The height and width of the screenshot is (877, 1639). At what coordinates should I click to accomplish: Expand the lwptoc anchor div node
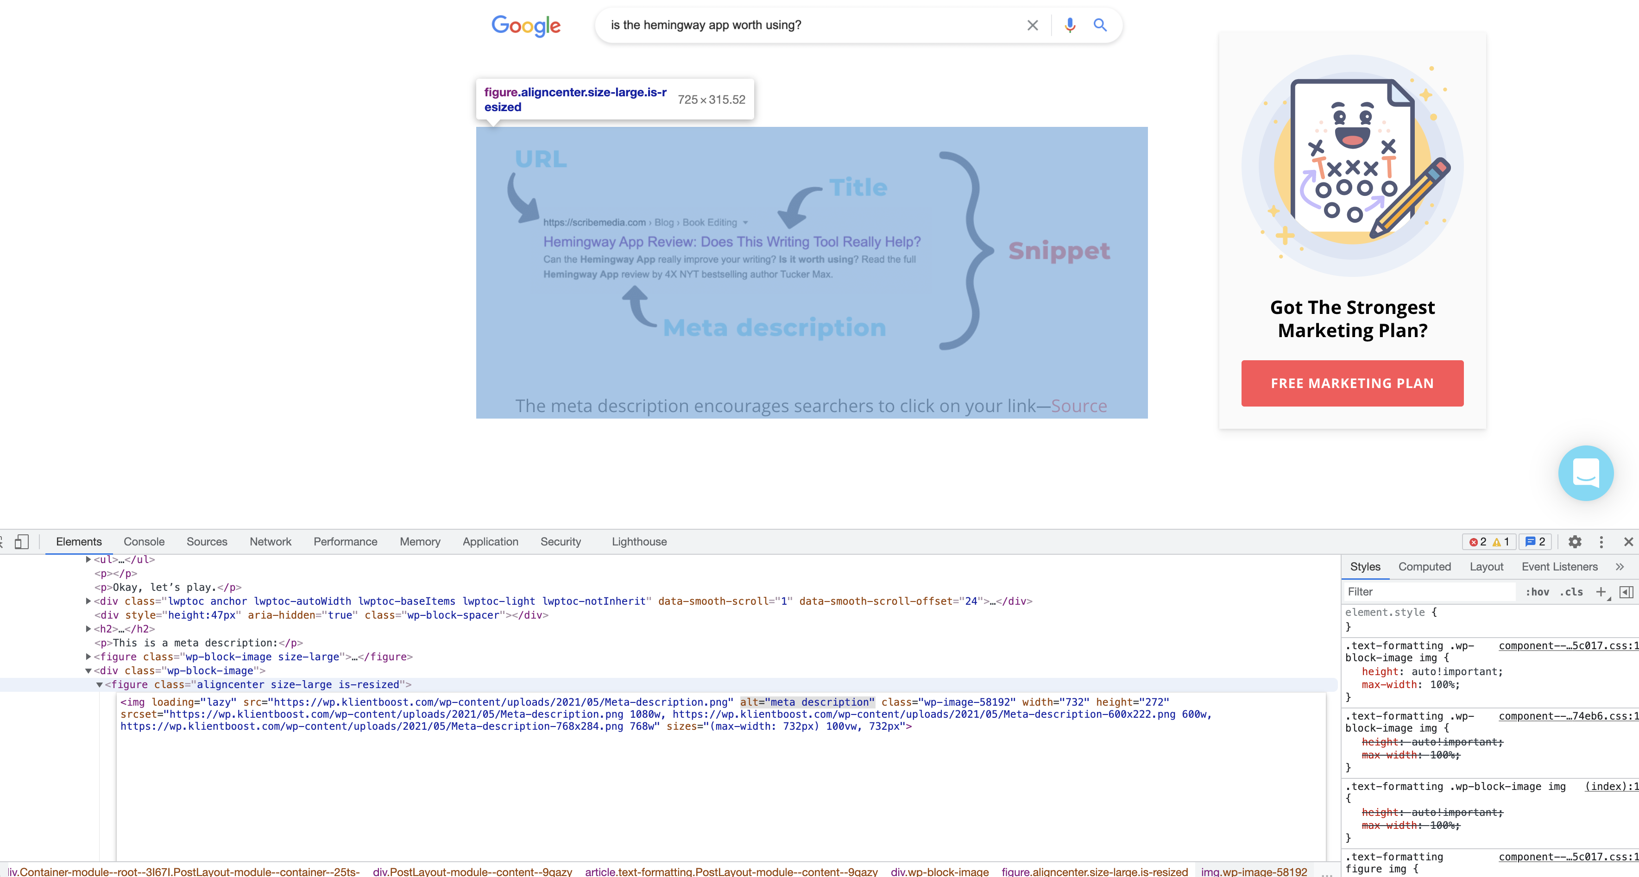tap(88, 601)
